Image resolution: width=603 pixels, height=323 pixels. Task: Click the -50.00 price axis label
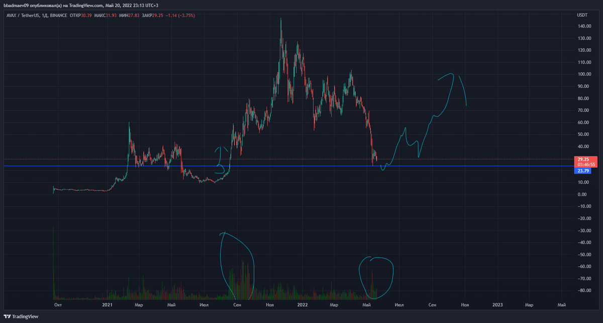(x=584, y=255)
